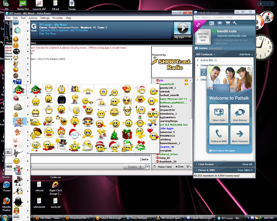The width and height of the screenshot is (277, 221).
Task: Open Paltalk Messenger shopping cart icon
Action: (227, 23)
